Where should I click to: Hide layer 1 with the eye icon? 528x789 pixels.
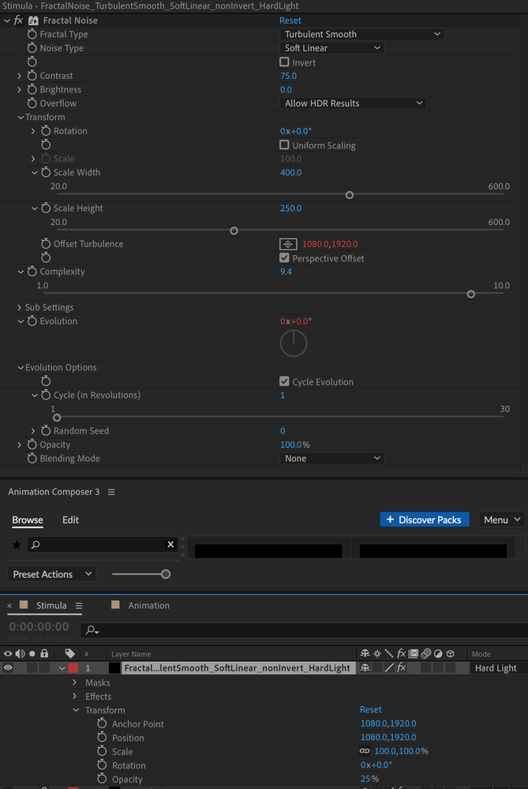[x=8, y=668]
